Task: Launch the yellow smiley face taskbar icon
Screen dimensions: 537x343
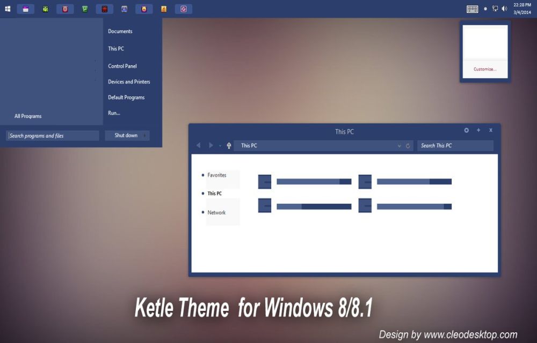Action: pyautogui.click(x=144, y=9)
